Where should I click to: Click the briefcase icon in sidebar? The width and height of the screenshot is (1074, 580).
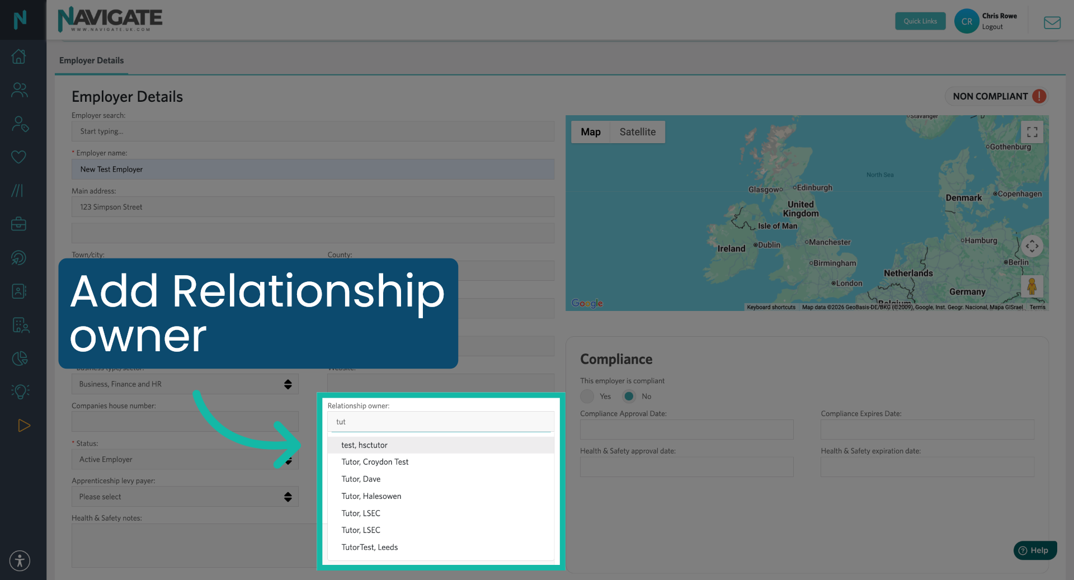click(19, 224)
